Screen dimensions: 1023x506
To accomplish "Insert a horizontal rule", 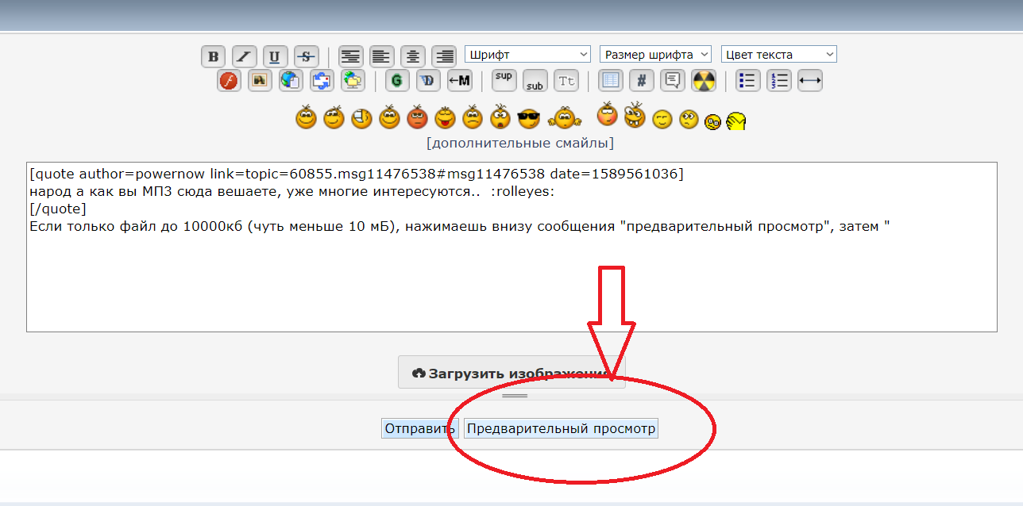I will point(810,80).
